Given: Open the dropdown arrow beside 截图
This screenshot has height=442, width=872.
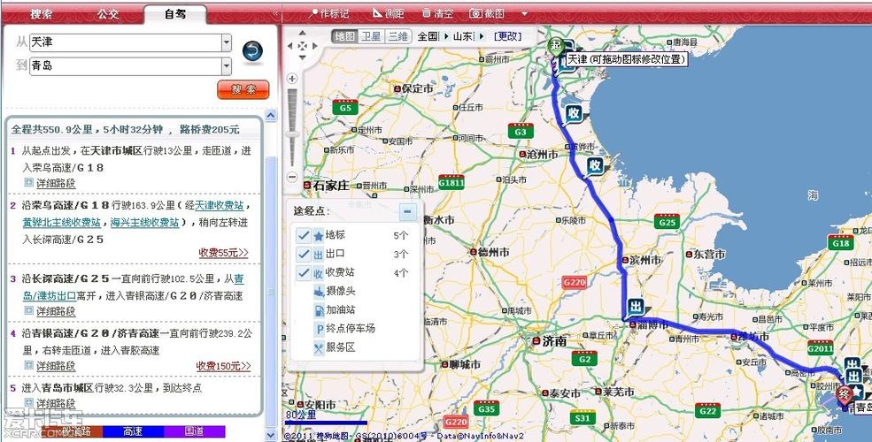Looking at the screenshot, I should click(524, 14).
